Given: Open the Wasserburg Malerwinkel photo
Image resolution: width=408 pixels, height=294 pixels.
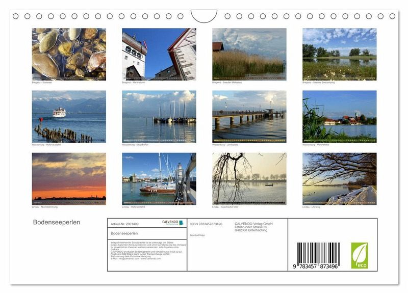Looking at the screenshot, I should point(339,116).
